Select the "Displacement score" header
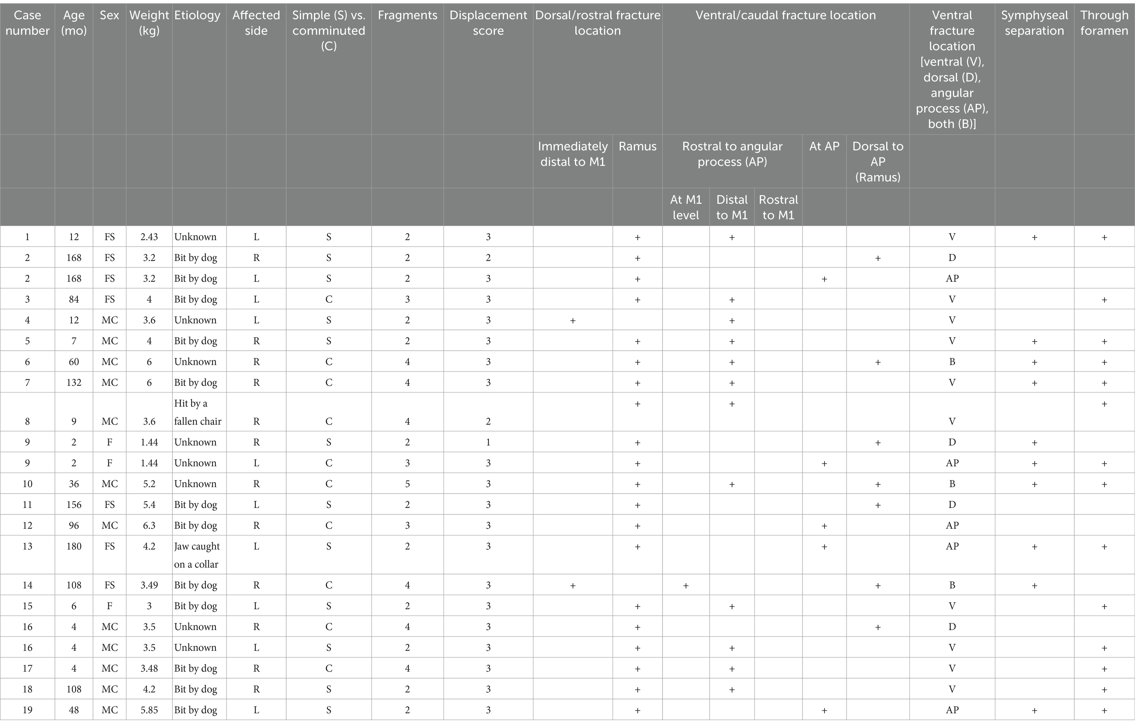Screen dimensions: 1135x727 click(488, 23)
